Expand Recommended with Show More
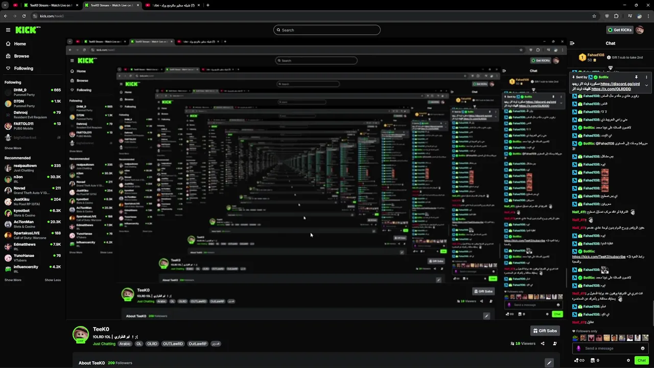Viewport: 654px width, 368px height. click(13, 280)
